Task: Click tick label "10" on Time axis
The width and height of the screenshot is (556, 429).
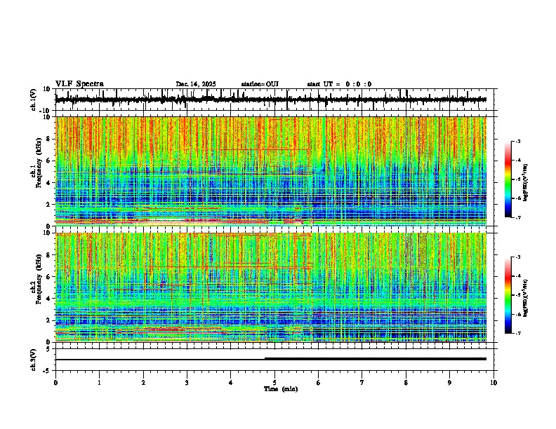Action: coord(494,383)
